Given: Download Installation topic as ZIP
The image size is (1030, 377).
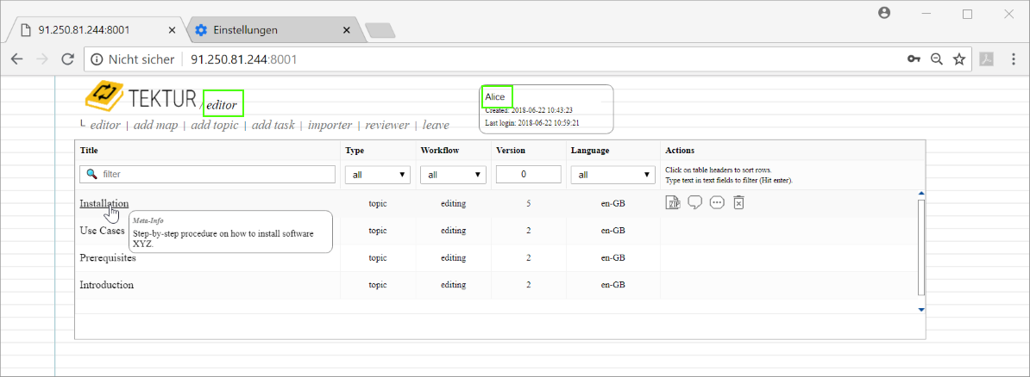Looking at the screenshot, I should click(674, 203).
